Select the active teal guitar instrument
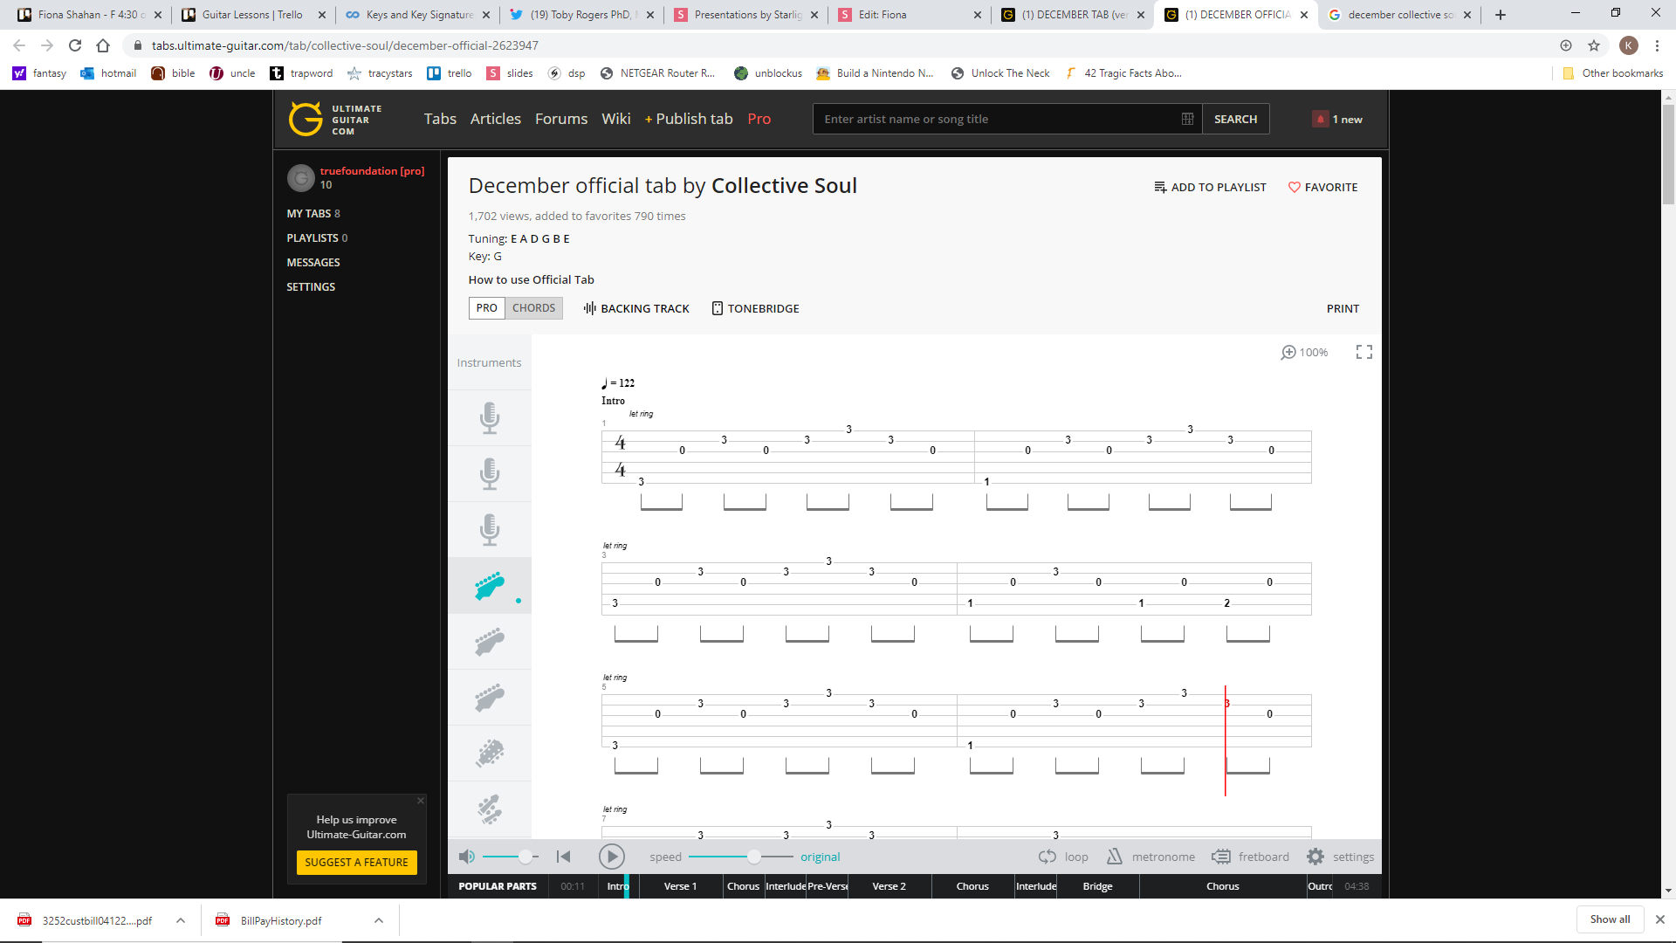This screenshot has height=943, width=1676. coord(490,586)
